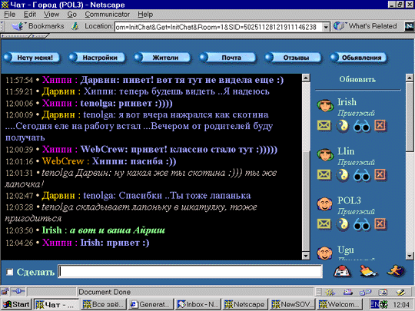Open the View menu
The height and width of the screenshot is (311, 415).
(x=51, y=15)
